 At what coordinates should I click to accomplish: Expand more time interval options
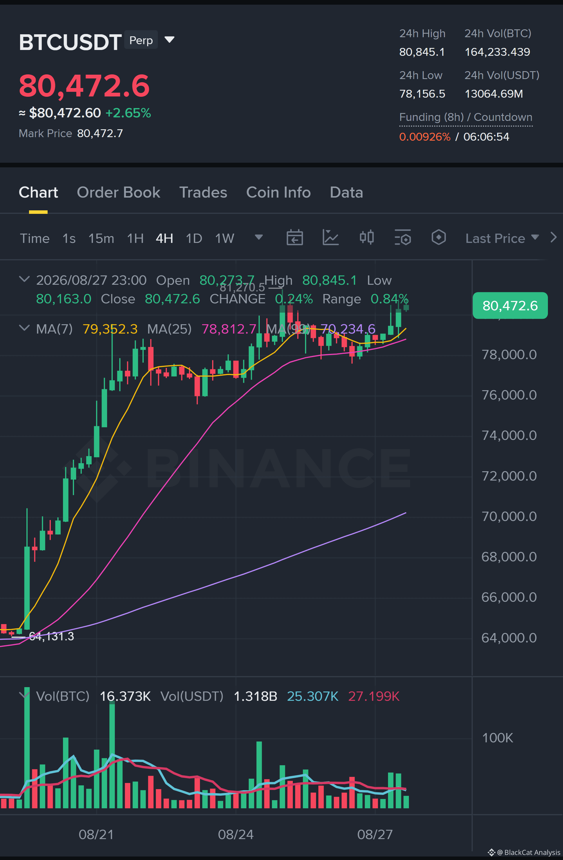point(259,237)
